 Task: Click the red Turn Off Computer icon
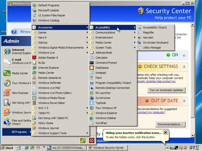92,140
